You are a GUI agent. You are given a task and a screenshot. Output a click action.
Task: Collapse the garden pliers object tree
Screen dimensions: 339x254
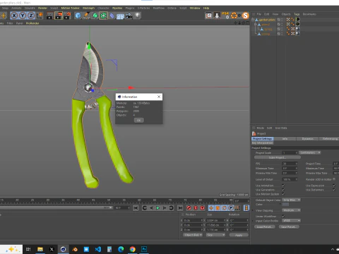tap(253, 20)
